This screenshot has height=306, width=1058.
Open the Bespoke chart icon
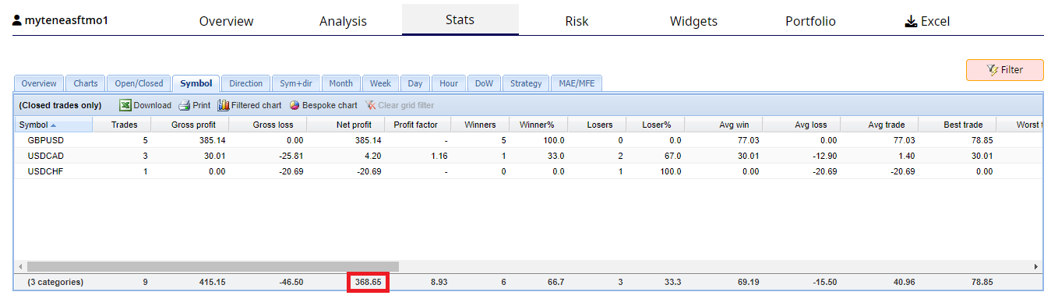click(x=294, y=105)
